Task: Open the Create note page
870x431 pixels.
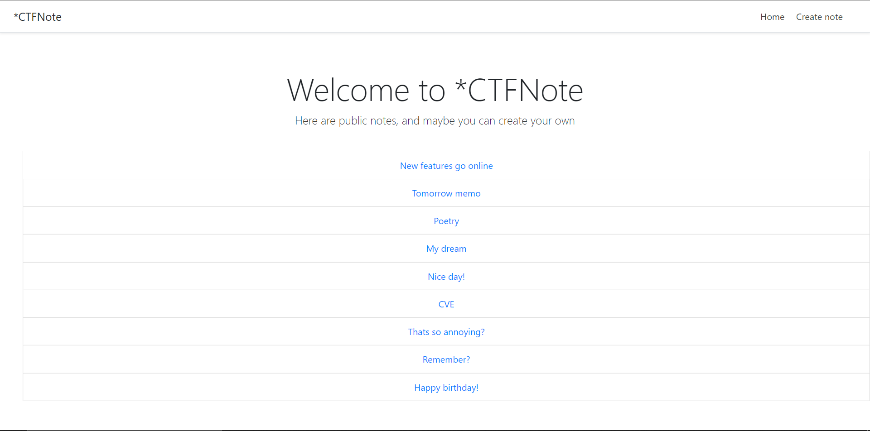Action: pyautogui.click(x=819, y=17)
